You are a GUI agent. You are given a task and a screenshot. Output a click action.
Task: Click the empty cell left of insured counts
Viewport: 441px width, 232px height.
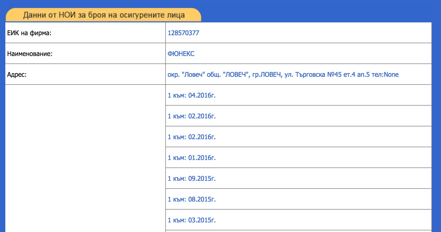coord(85,157)
